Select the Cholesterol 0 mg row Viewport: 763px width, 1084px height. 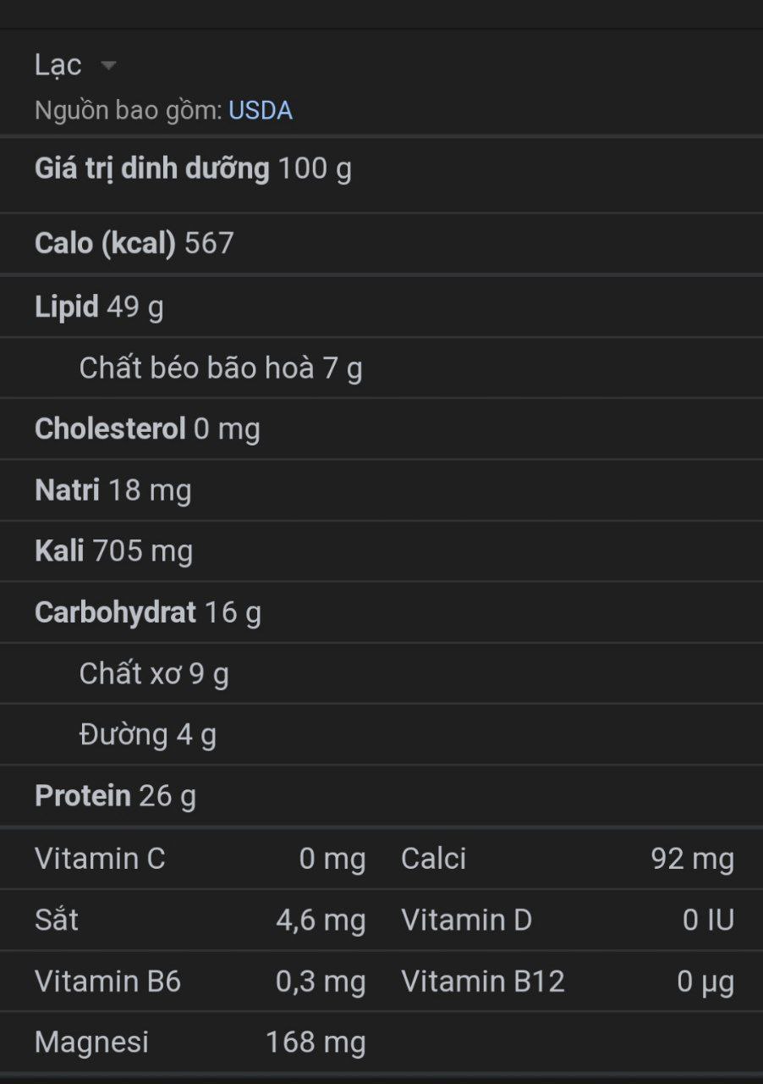coord(147,429)
